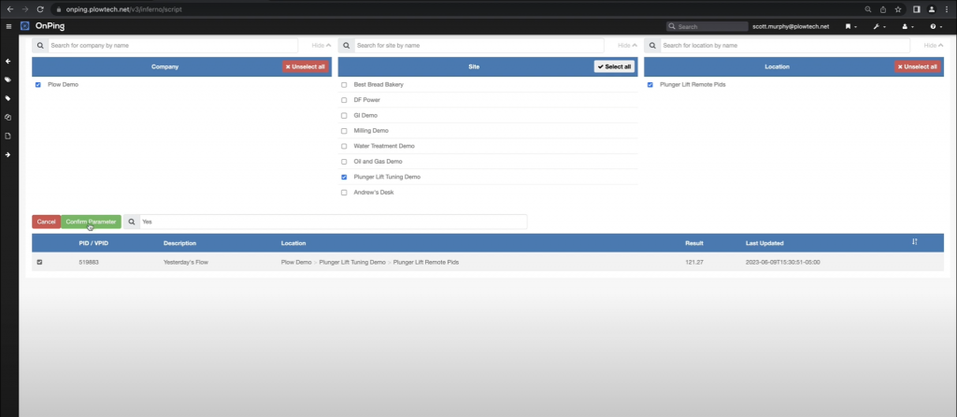The height and width of the screenshot is (417, 957).
Task: Check the GI Demo site checkbox
Action: click(344, 115)
